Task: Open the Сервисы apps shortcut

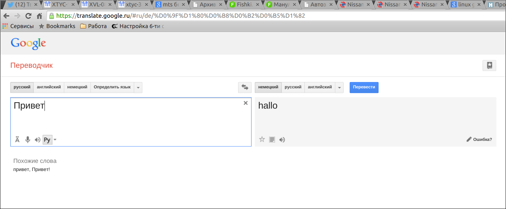Action: coord(18,26)
